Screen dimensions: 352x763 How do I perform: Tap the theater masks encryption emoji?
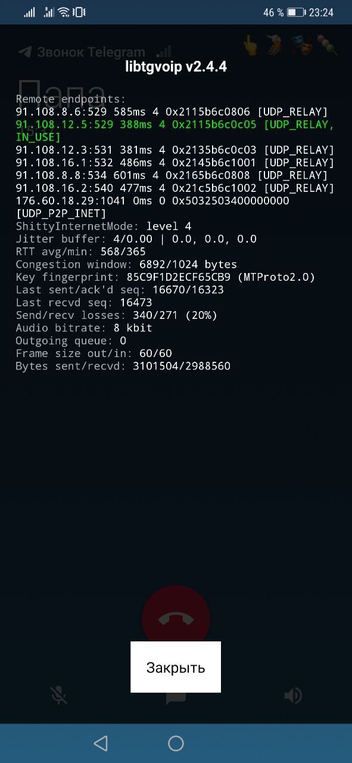[302, 46]
